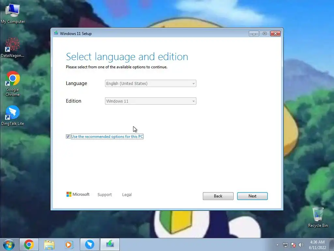Close the Windows 11 Setup window
The height and width of the screenshot is (251, 334).
(x=275, y=34)
